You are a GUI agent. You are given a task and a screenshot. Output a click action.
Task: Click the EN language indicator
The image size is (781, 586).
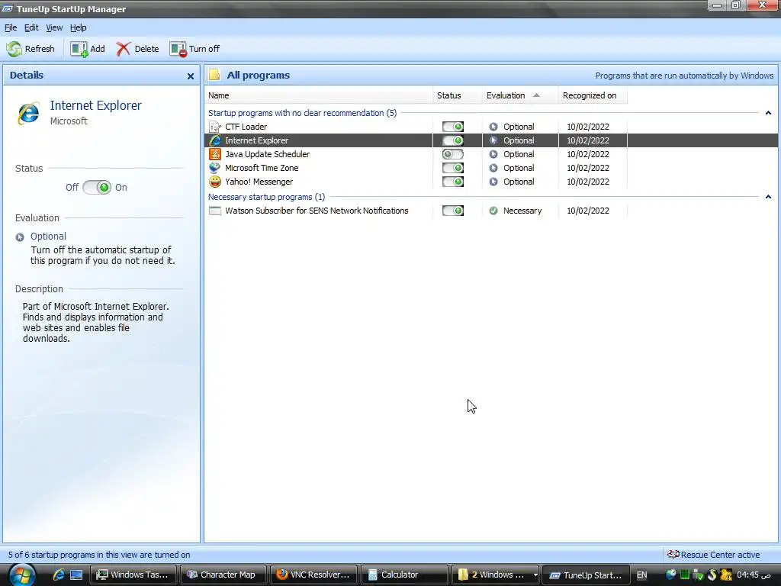[641, 575]
